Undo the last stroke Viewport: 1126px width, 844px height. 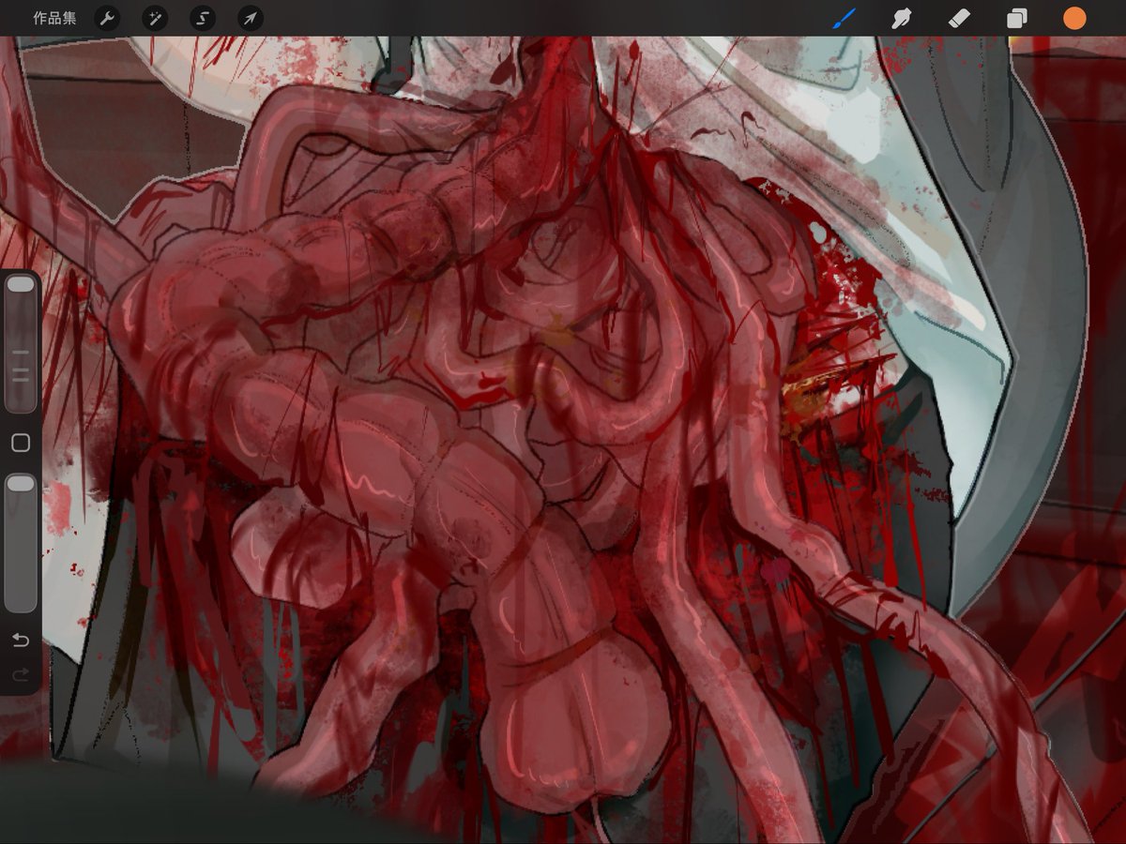pyautogui.click(x=21, y=641)
